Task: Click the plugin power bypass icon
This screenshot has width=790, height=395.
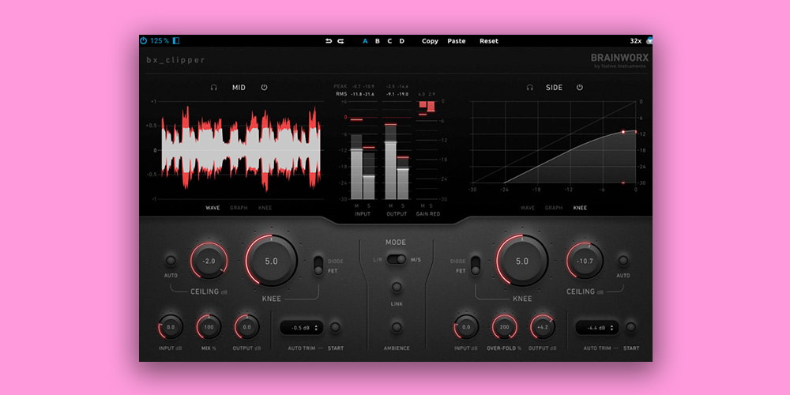Action: (144, 41)
